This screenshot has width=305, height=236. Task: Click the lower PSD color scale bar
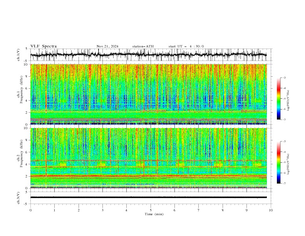(278, 162)
